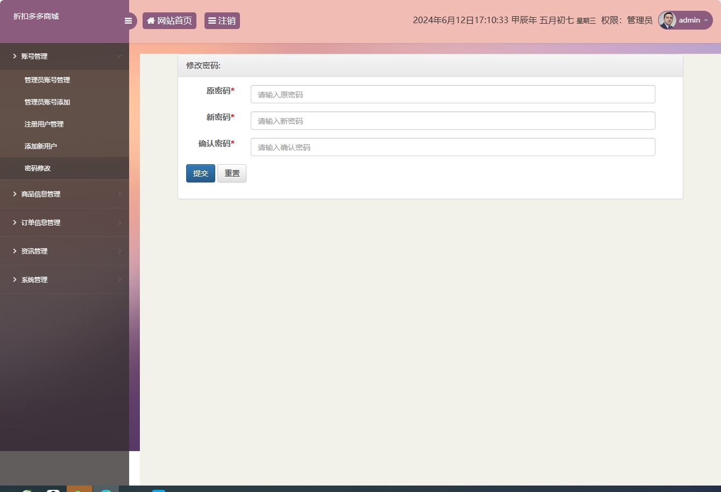The width and height of the screenshot is (721, 492).
Task: Click the 重置 reset button
Action: click(232, 173)
